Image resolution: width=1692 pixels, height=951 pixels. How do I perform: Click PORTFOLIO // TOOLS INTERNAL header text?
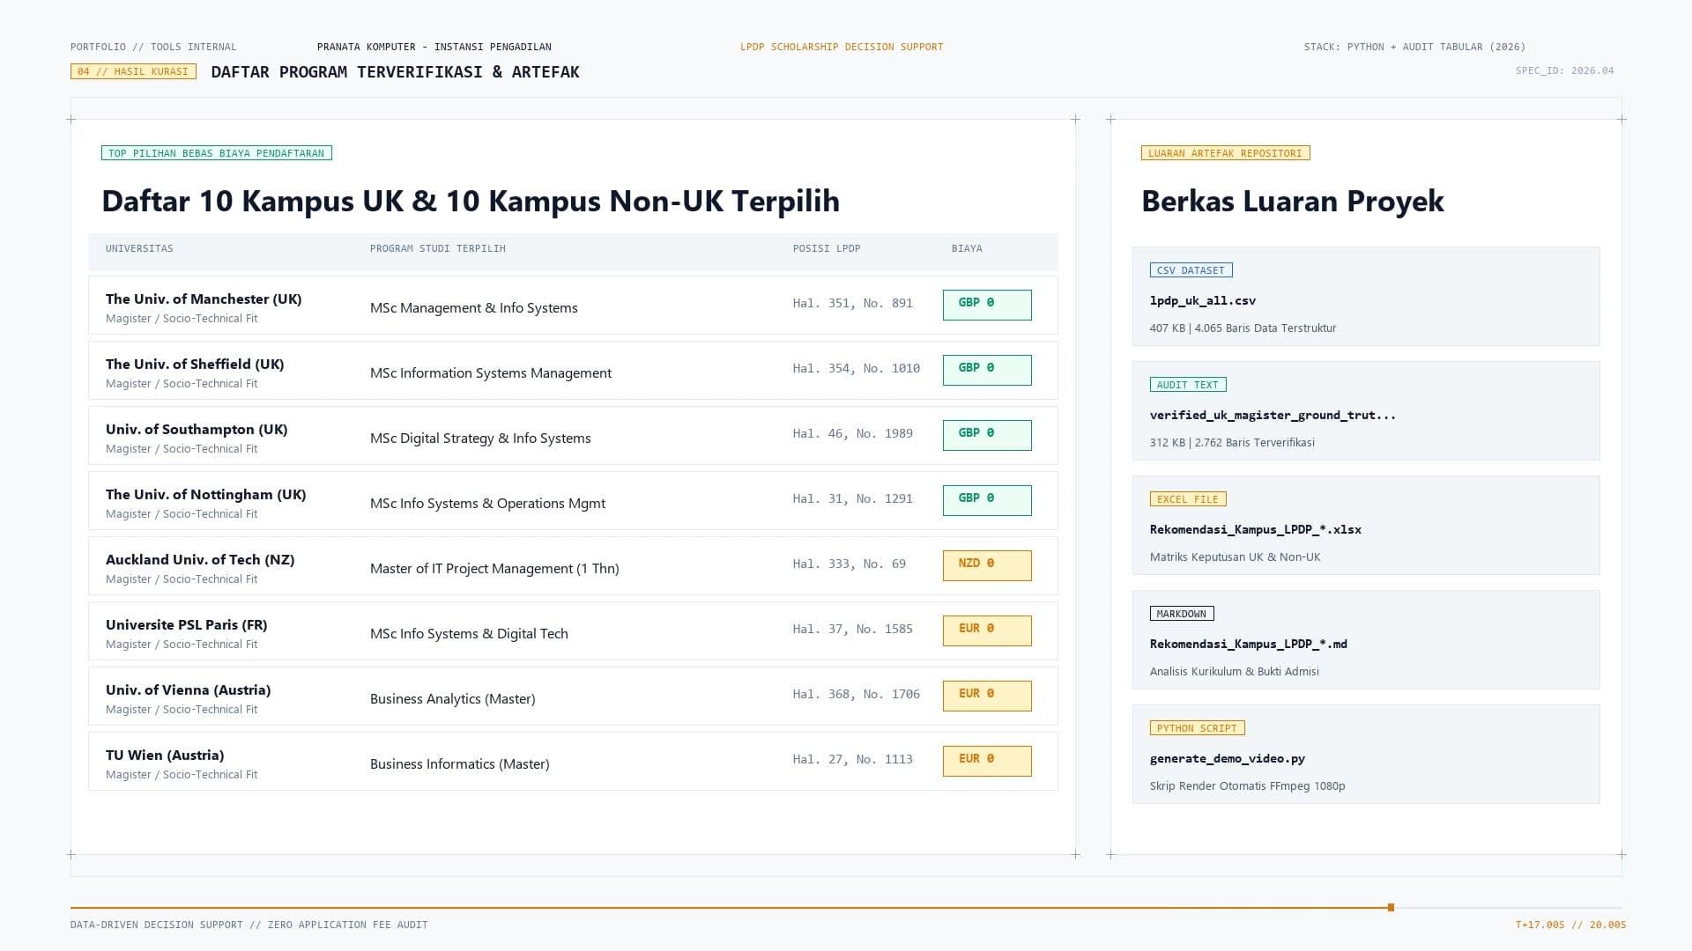coord(153,47)
